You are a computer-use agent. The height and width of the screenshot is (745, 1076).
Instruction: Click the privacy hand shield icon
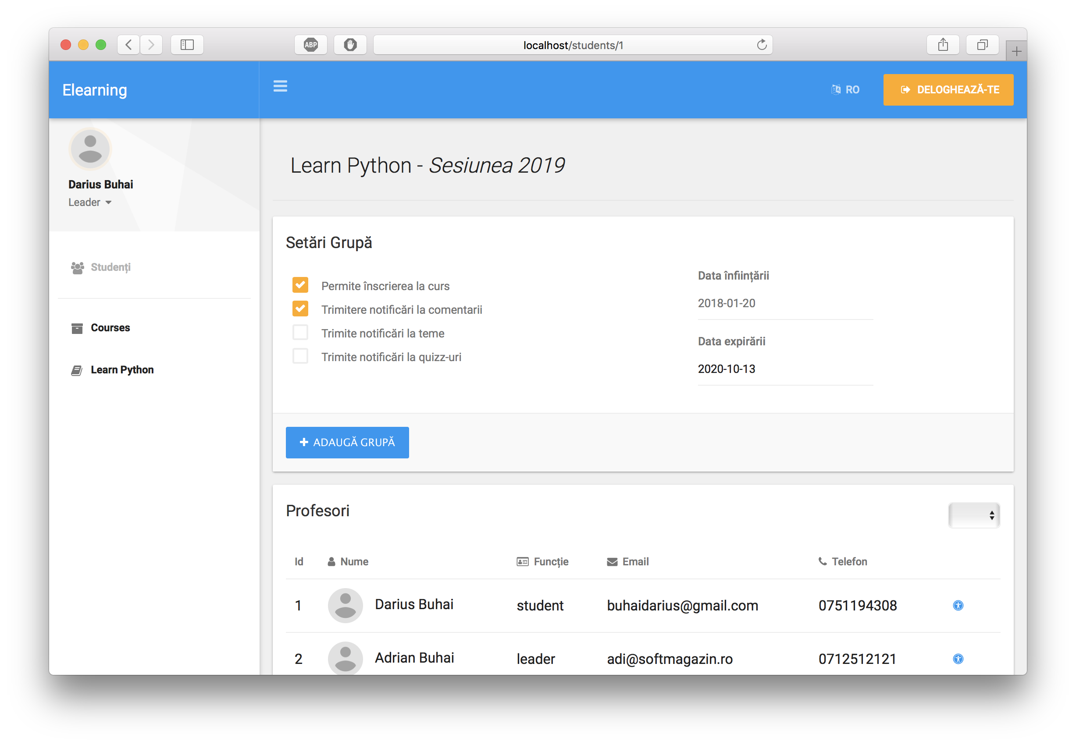pos(350,45)
